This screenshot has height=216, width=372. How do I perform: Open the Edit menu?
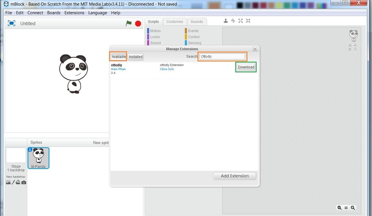[20, 13]
